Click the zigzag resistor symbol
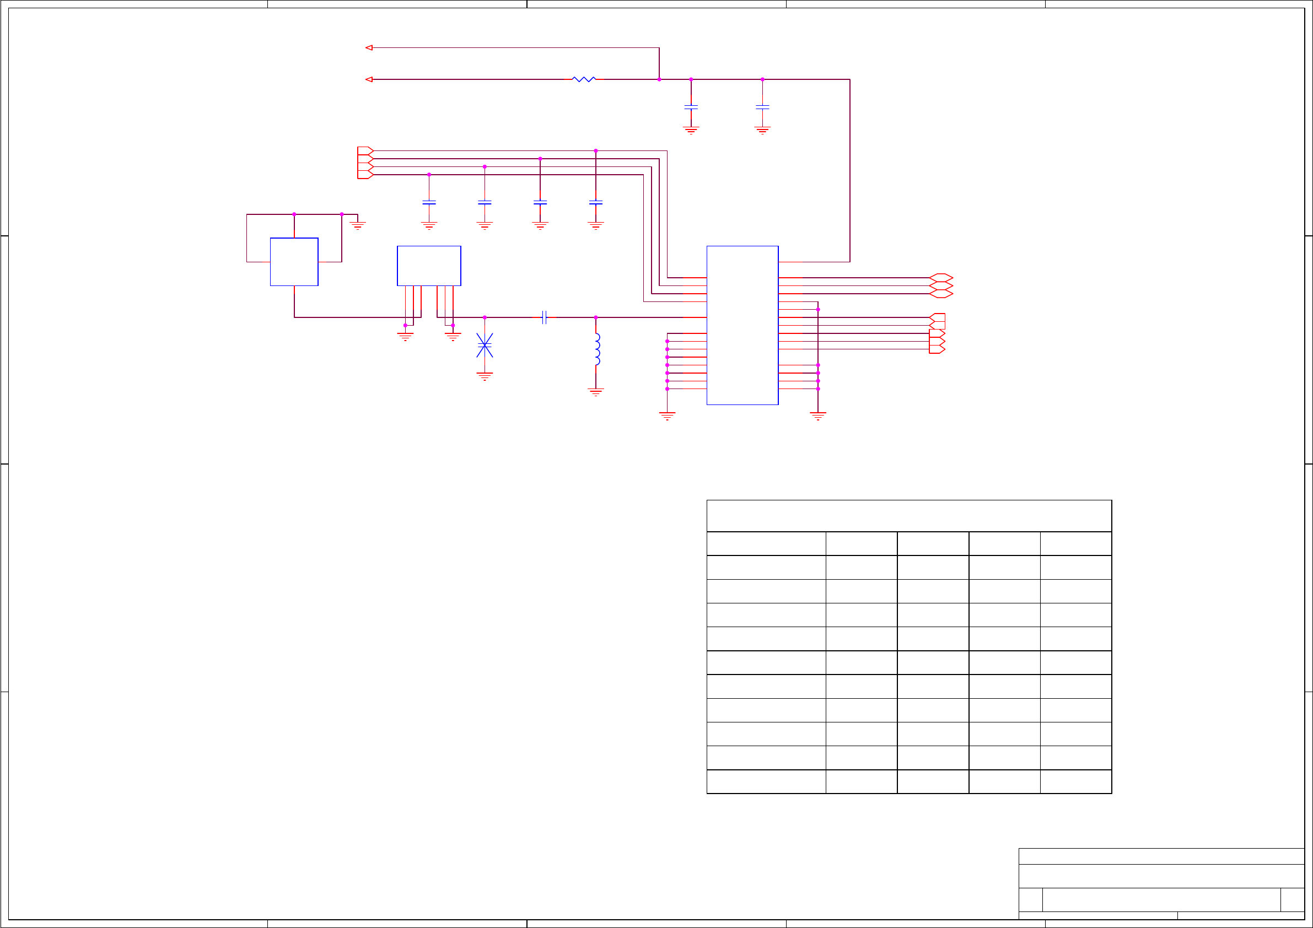Viewport: 1313px width, 928px height. pos(584,79)
